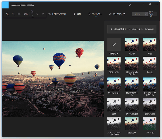
Task: Apply the 白黒 filter
Action: 114,105
